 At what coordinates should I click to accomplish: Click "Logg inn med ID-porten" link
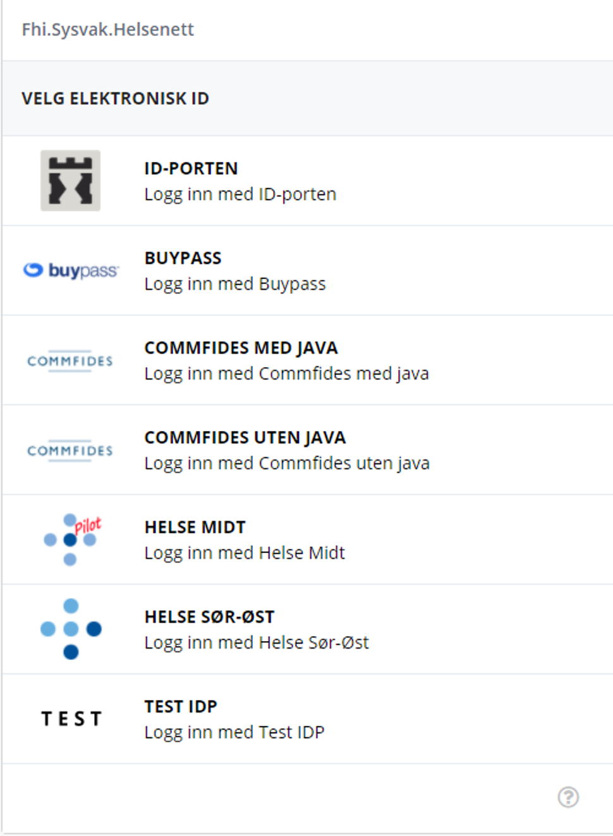pos(240,194)
